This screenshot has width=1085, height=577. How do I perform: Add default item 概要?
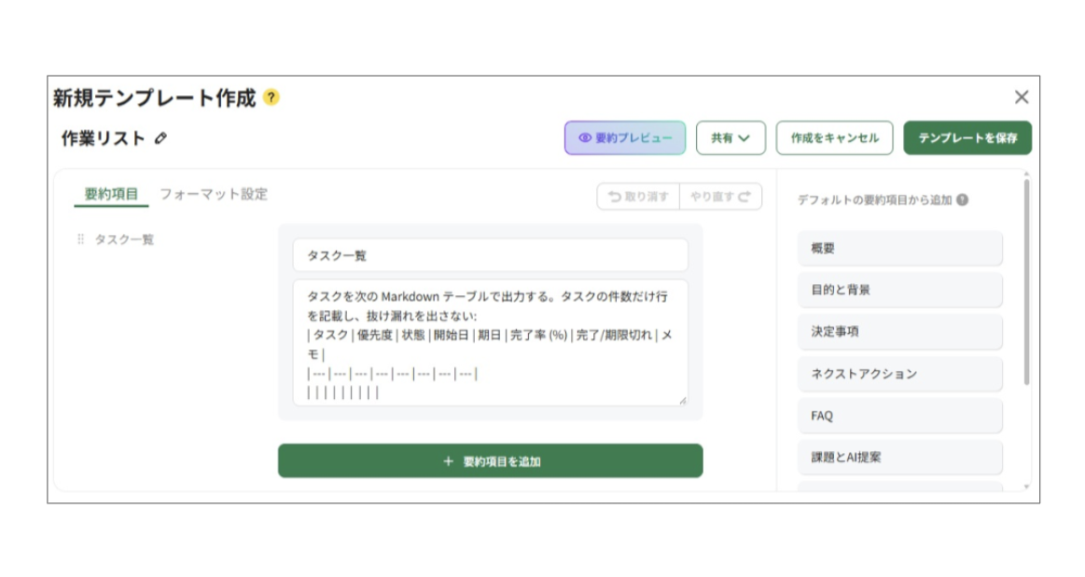[x=899, y=248]
